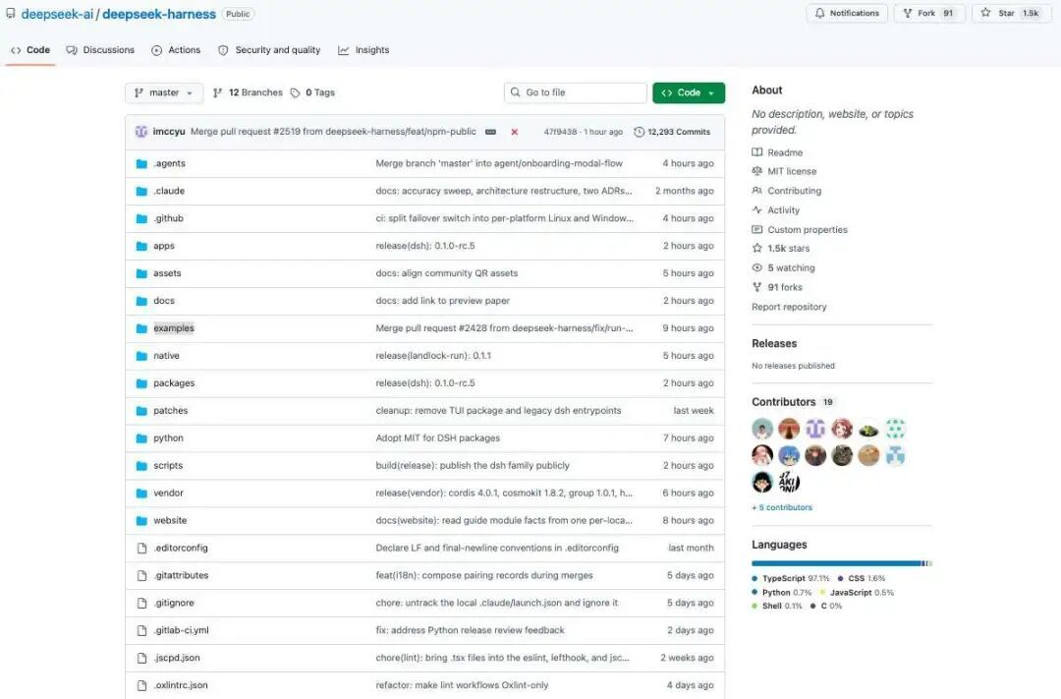Open the patches folder name
1061x699 pixels.
(171, 411)
